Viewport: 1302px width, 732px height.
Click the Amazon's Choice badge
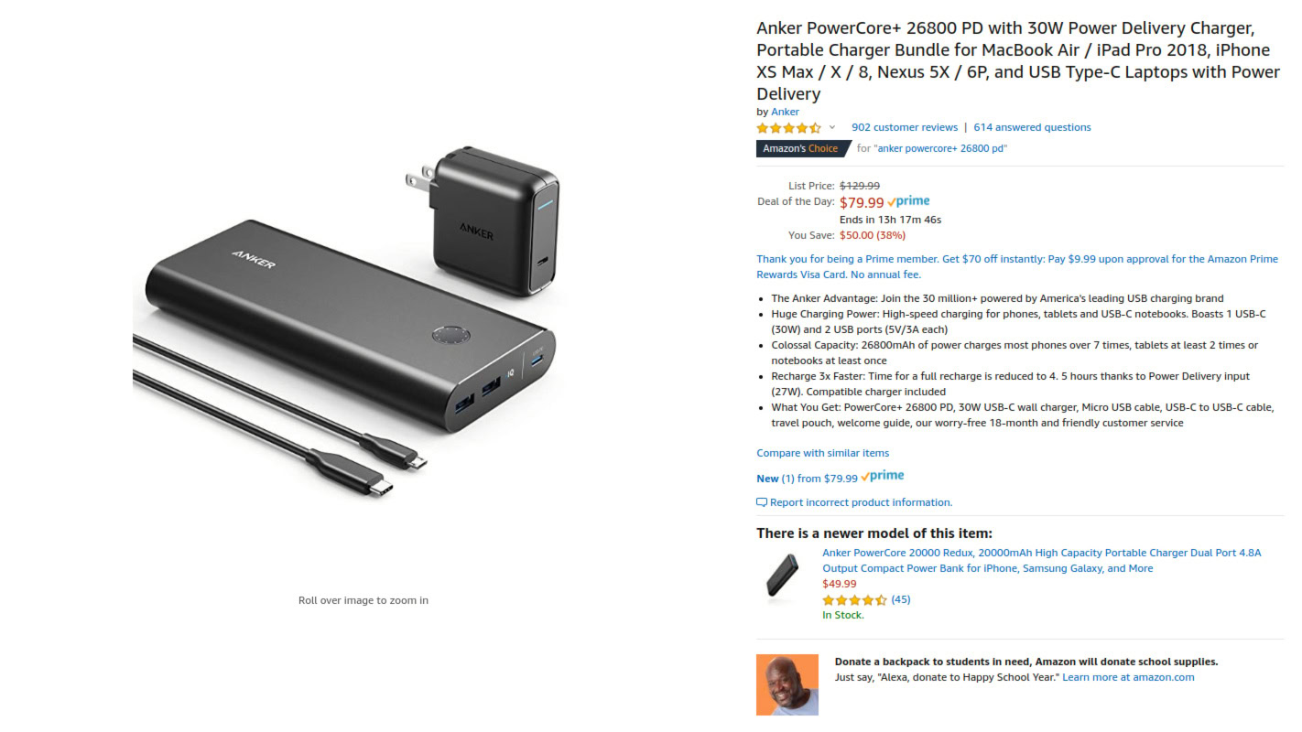801,148
